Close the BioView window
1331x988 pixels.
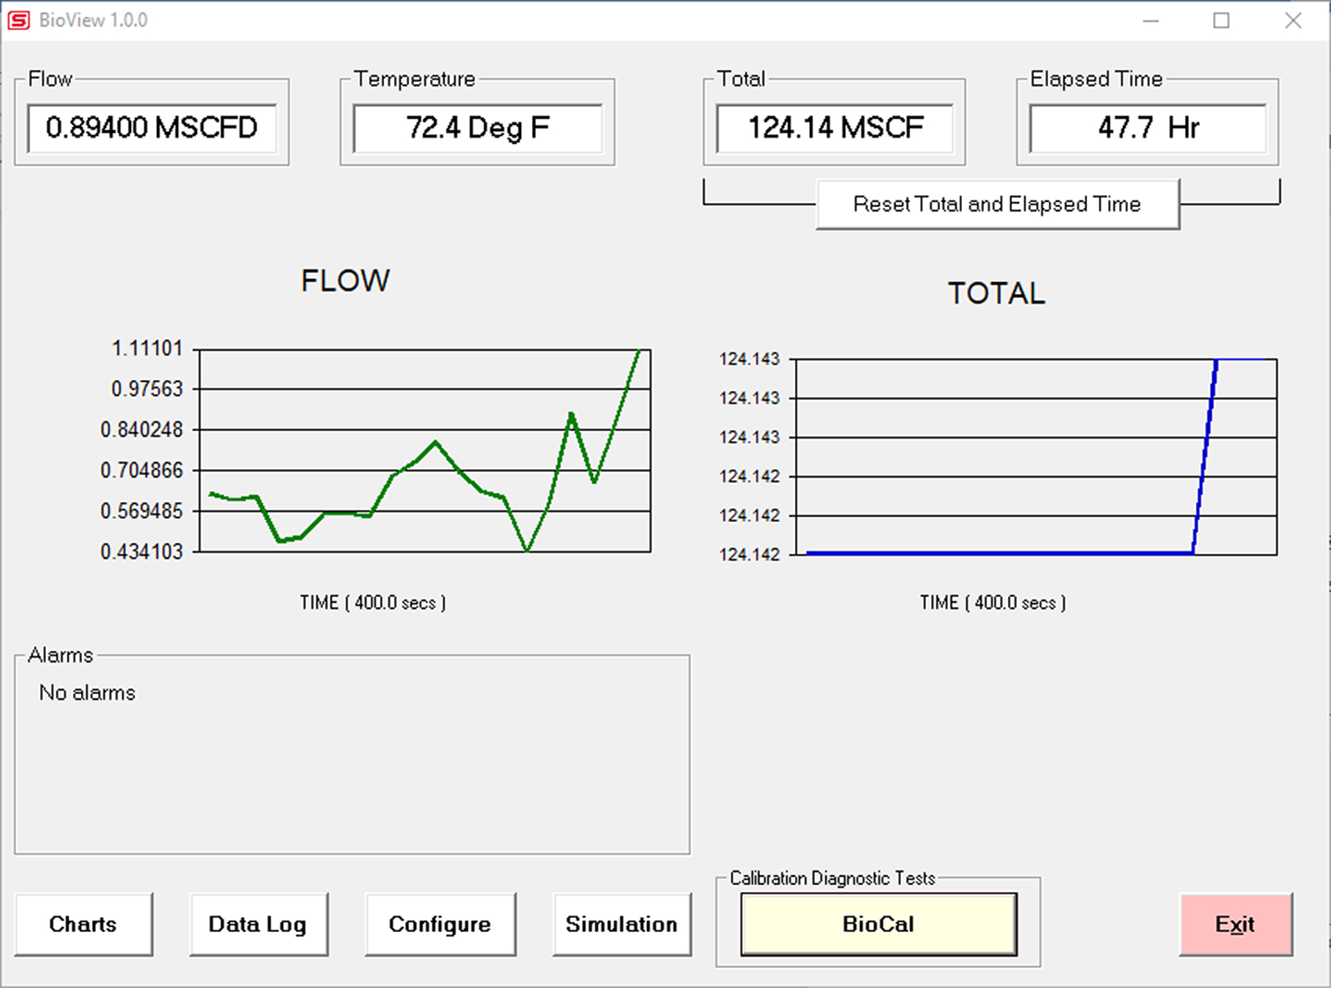pos(1293,21)
